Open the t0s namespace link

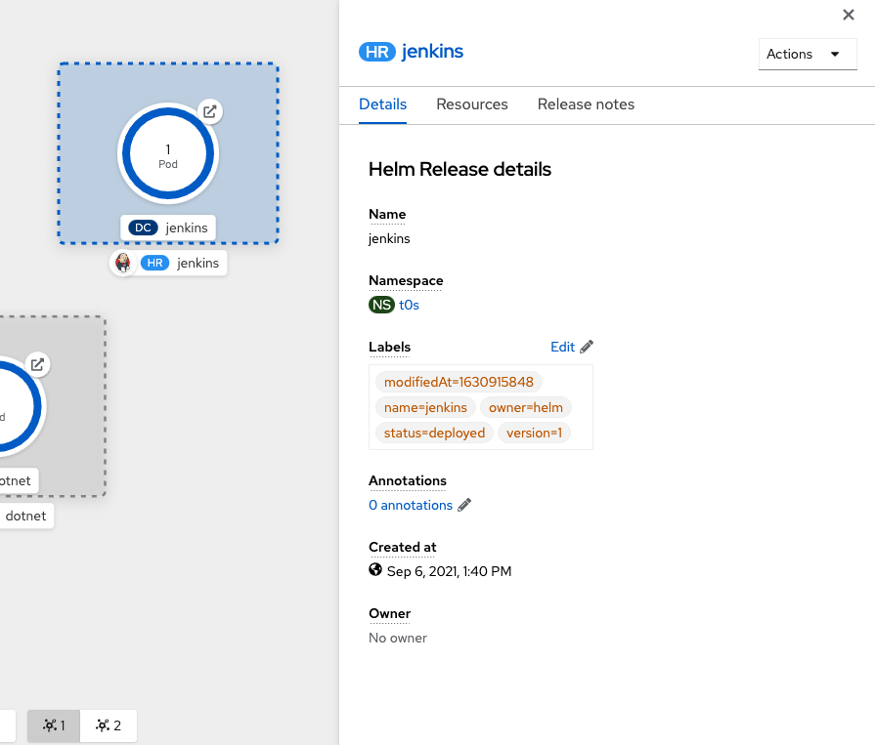coord(409,305)
